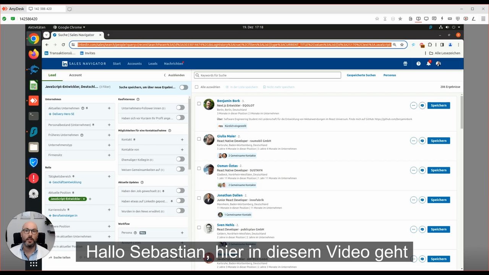Save Benjamin Bork with Speichern button
The image size is (489, 275).
click(439, 105)
